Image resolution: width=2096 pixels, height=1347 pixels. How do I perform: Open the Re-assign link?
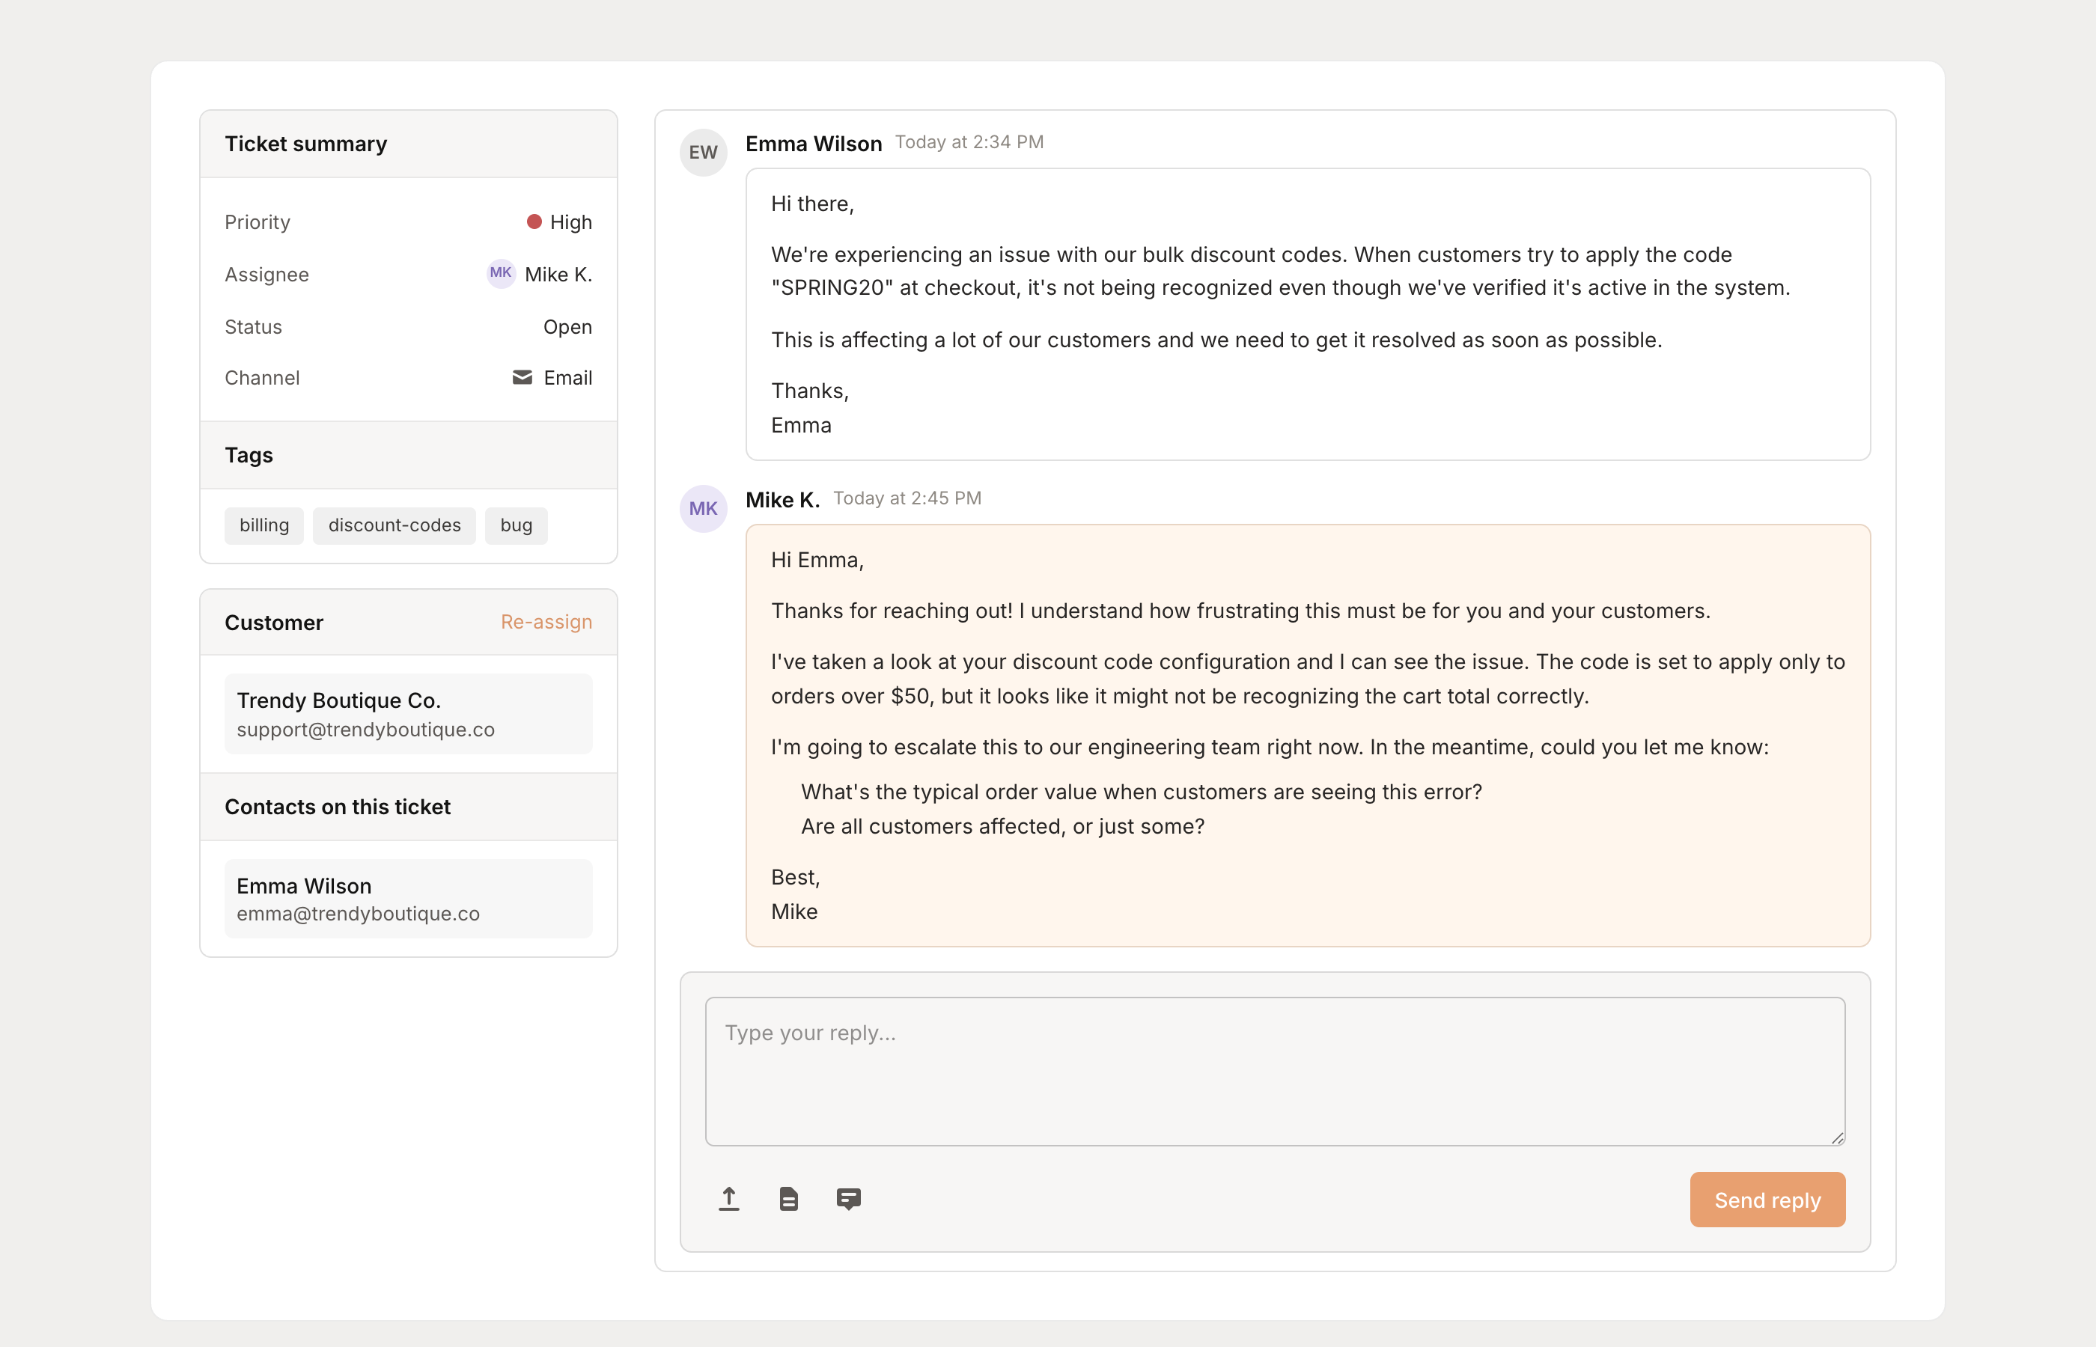[x=546, y=622]
